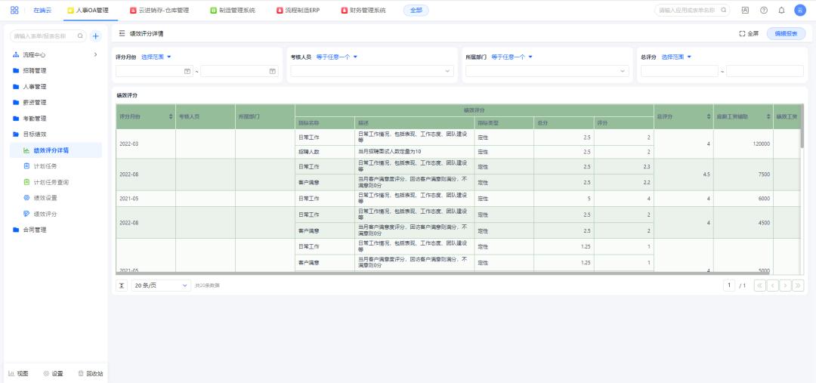Open 总评分 选择范围 condition dropdown
Screen dimensions: 816x383
coord(676,57)
